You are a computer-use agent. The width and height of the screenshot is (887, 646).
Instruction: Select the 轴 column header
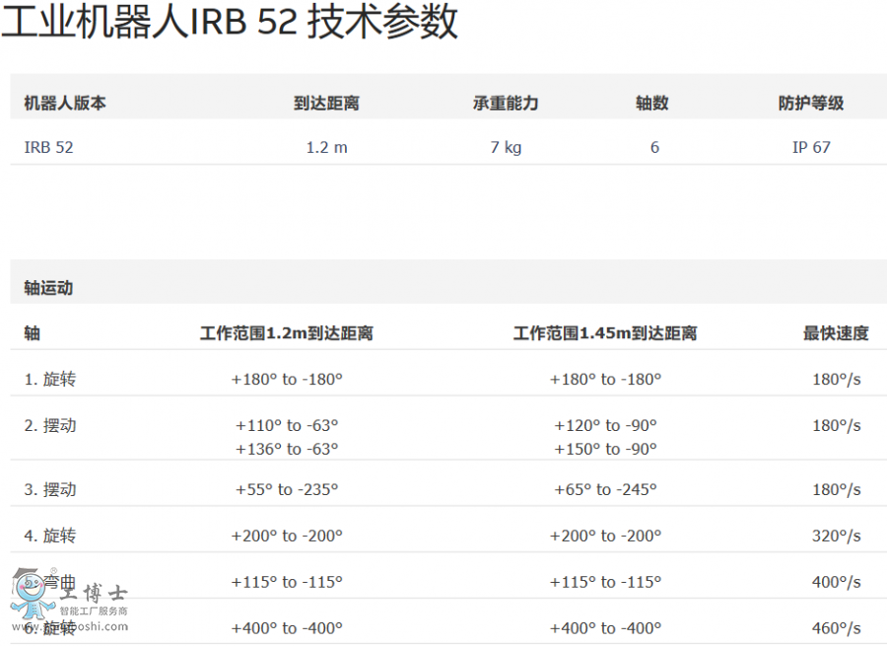(33, 333)
